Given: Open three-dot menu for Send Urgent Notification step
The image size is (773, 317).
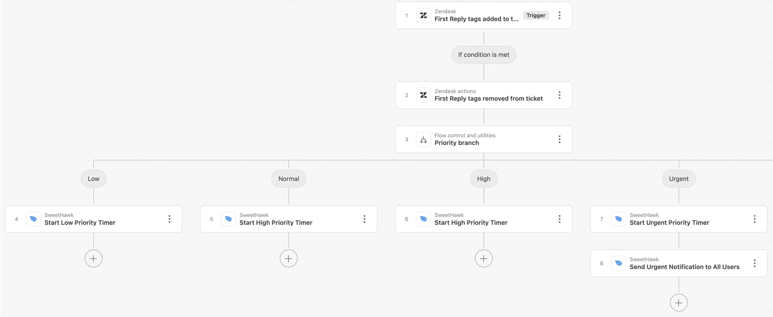Looking at the screenshot, I should point(755,263).
